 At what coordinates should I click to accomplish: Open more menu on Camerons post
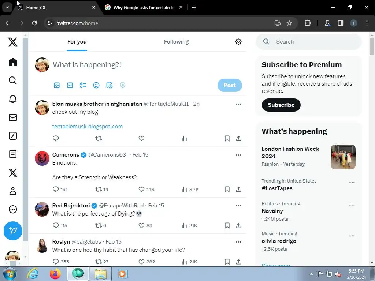pyautogui.click(x=238, y=155)
